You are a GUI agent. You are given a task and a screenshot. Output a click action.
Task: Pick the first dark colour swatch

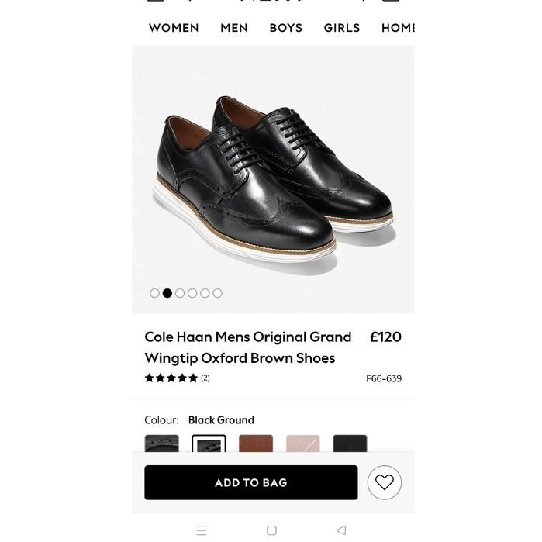161,444
